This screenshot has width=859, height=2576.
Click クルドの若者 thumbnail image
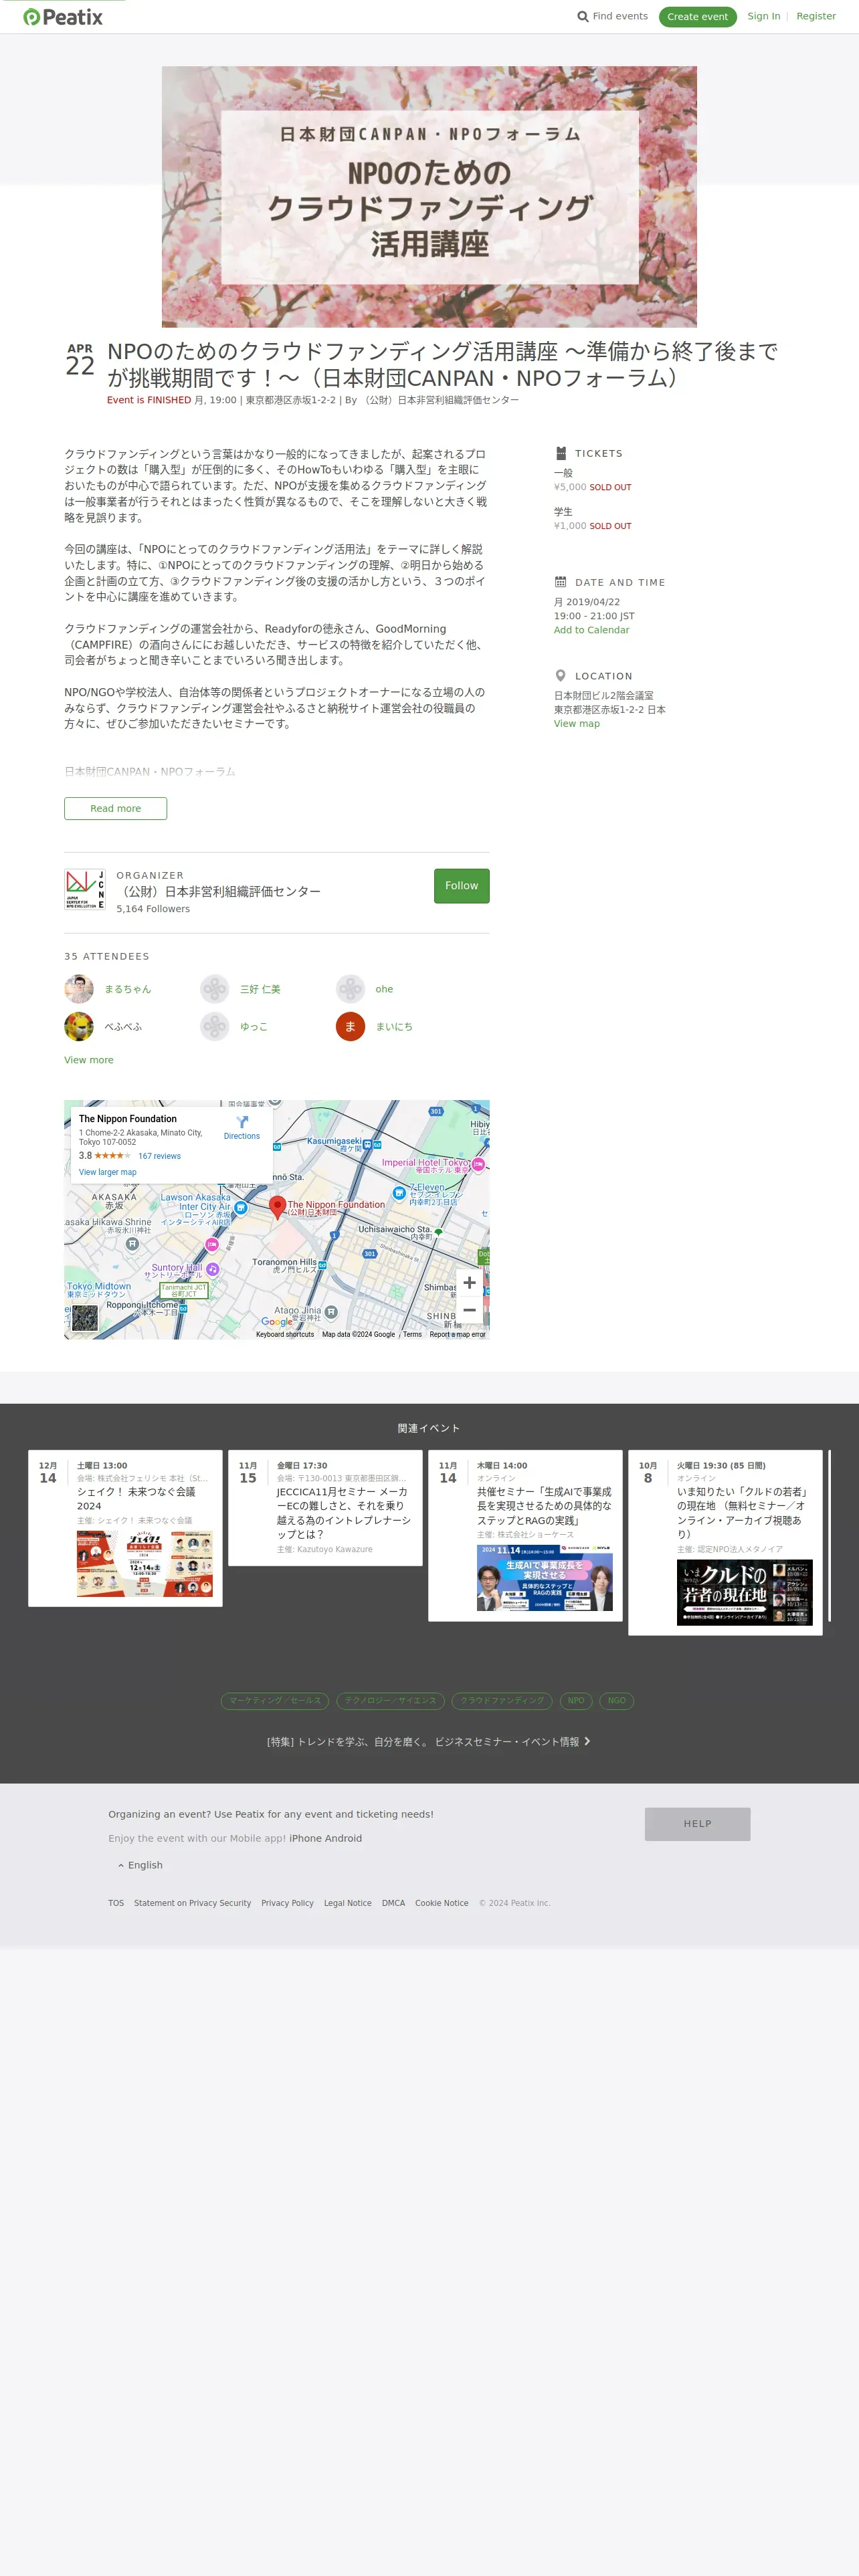(745, 1592)
